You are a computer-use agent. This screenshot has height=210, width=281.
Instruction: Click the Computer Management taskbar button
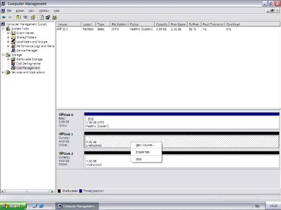coord(77,206)
